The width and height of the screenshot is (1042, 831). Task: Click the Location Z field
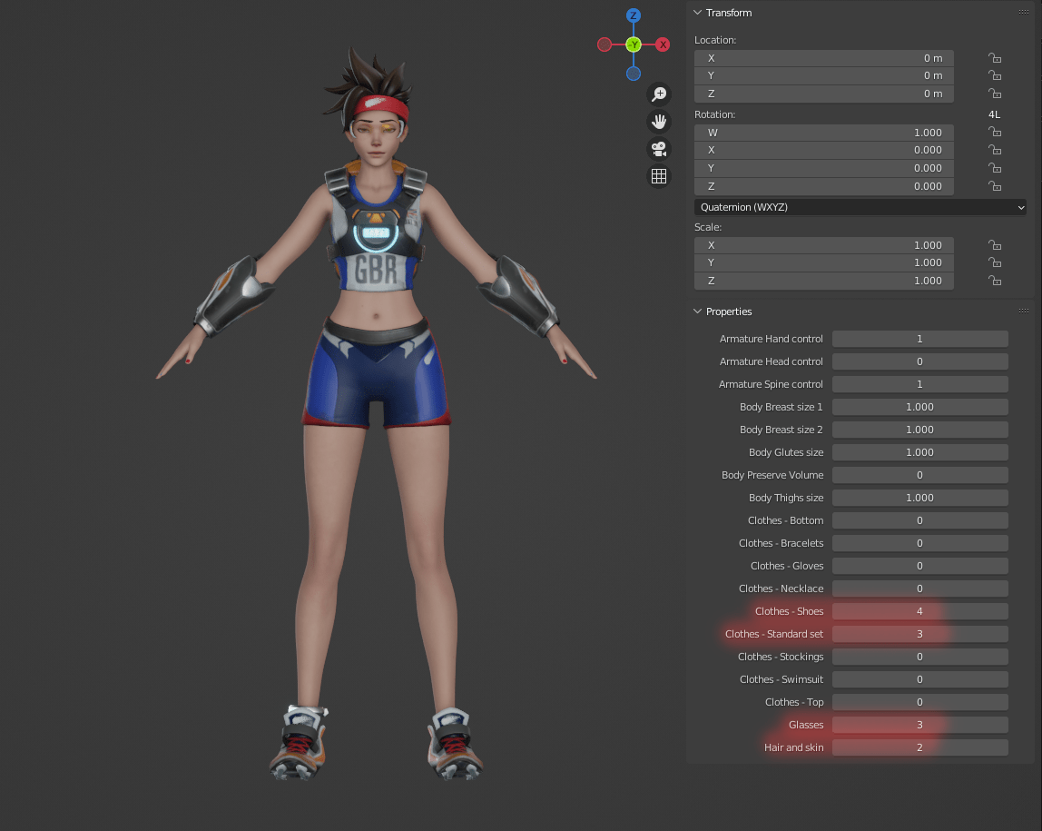[824, 94]
